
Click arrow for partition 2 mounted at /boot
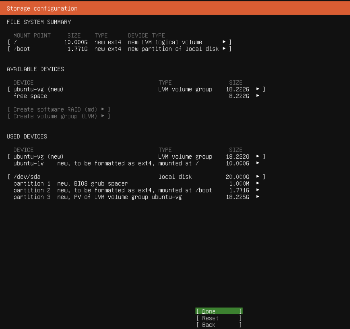coord(257,190)
